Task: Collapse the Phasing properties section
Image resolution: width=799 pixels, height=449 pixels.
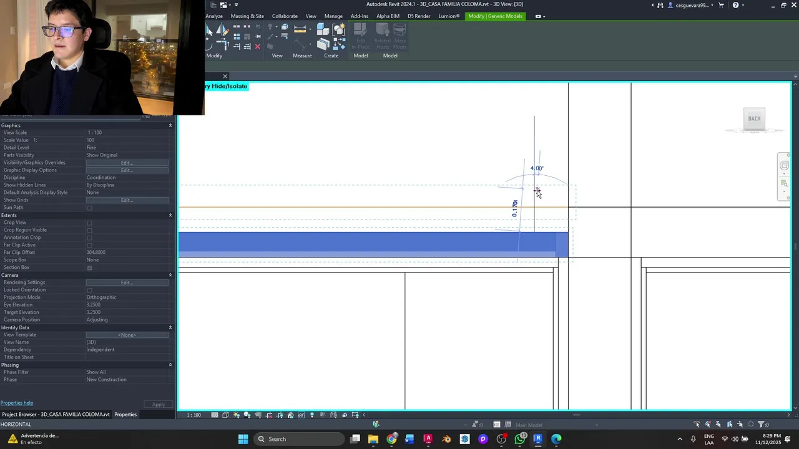Action: coord(170,365)
